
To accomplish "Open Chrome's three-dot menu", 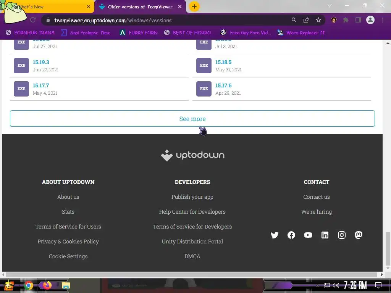I will pos(383,20).
